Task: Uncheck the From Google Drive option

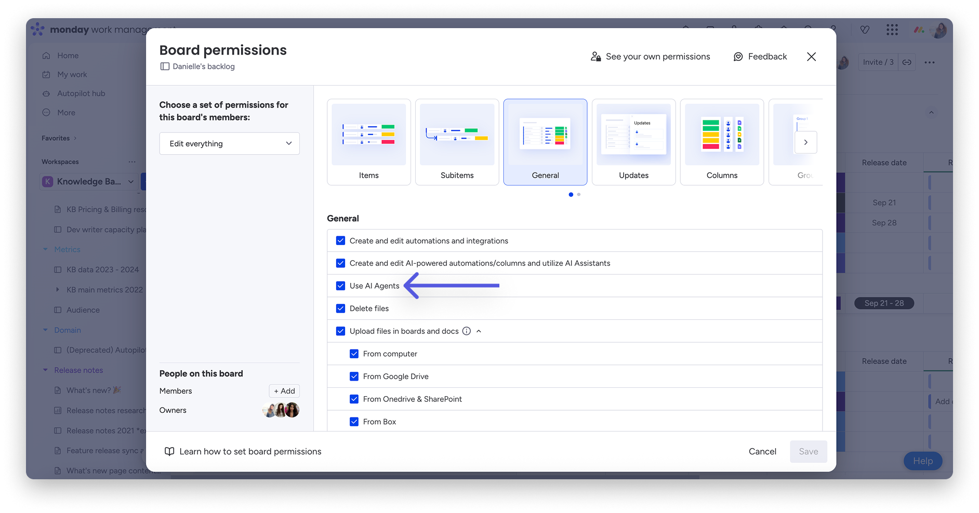Action: click(x=354, y=376)
